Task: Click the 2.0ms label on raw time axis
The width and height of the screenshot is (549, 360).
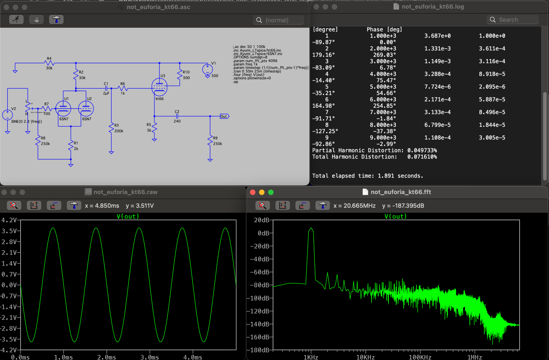Action: tap(106, 357)
